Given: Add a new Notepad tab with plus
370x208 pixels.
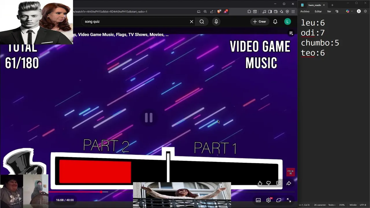Looking at the screenshot, I should click(x=332, y=5).
